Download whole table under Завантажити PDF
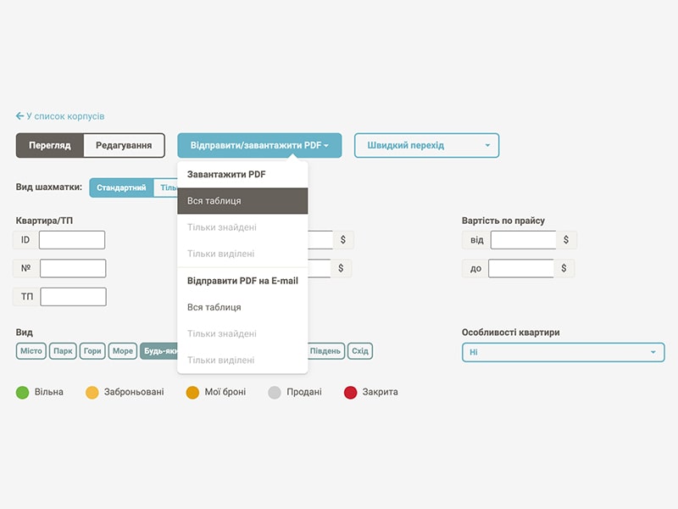This screenshot has width=678, height=509. 242,201
